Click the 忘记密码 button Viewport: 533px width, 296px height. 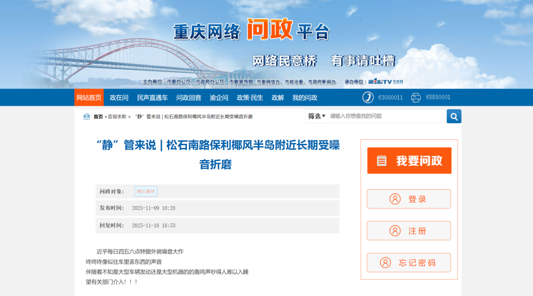click(x=409, y=262)
